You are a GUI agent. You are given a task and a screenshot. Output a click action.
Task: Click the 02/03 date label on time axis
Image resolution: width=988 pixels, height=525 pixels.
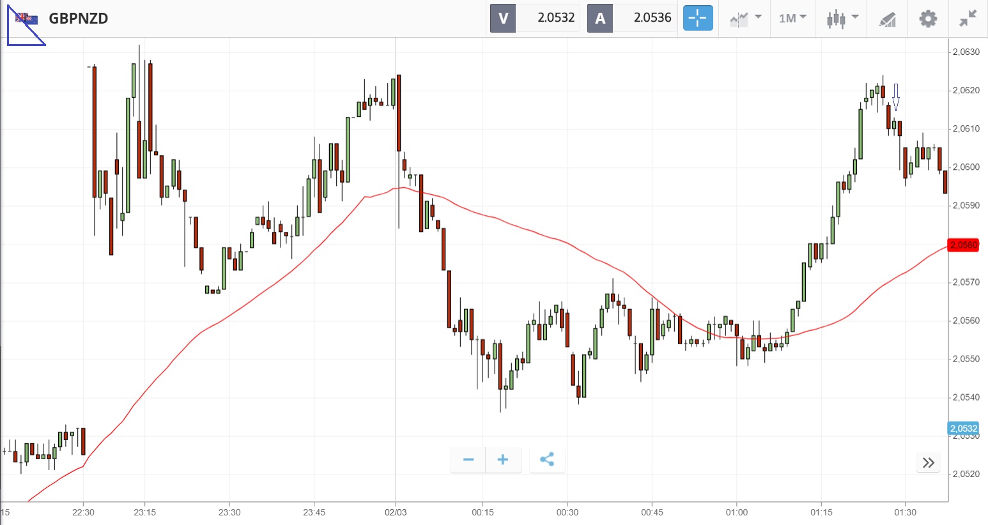(x=396, y=512)
